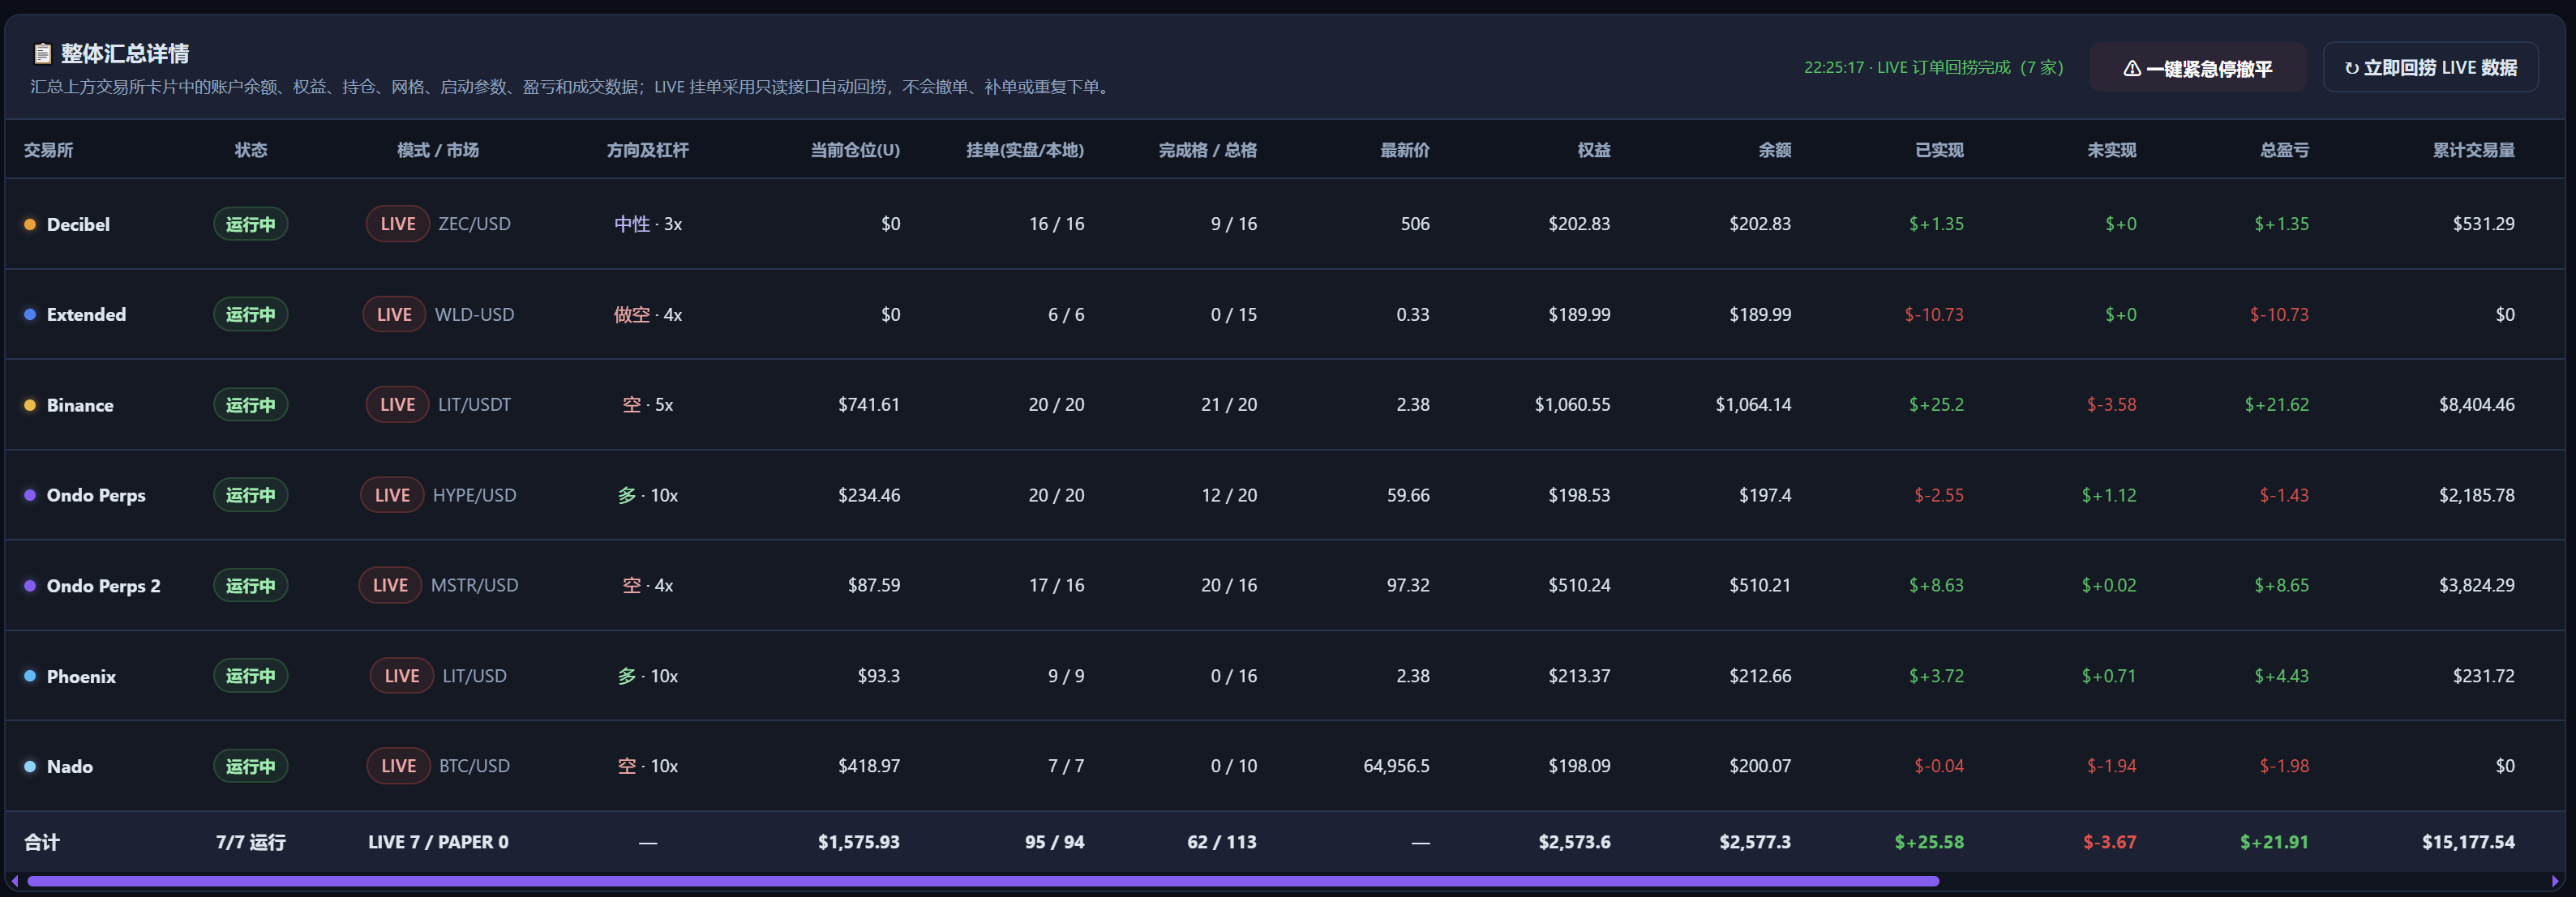
Task: Click the LIVE badge in the WLD-USD row
Action: 394,314
